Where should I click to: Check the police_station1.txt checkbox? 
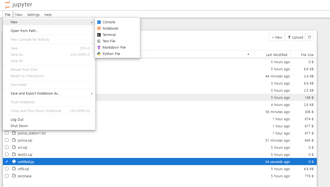(x=7, y=133)
